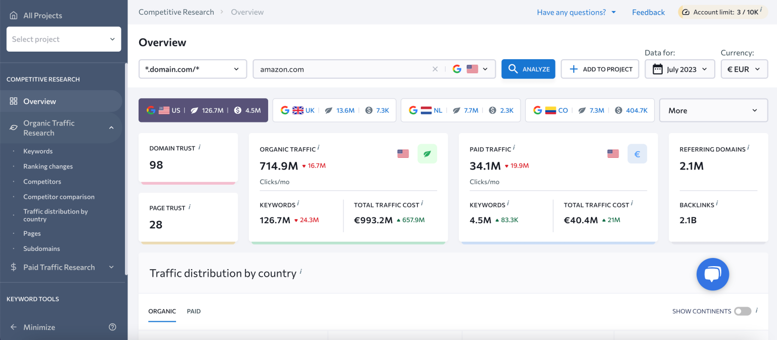This screenshot has height=340, width=777.
Task: Select Competitors in the sidebar
Action: [x=42, y=181]
